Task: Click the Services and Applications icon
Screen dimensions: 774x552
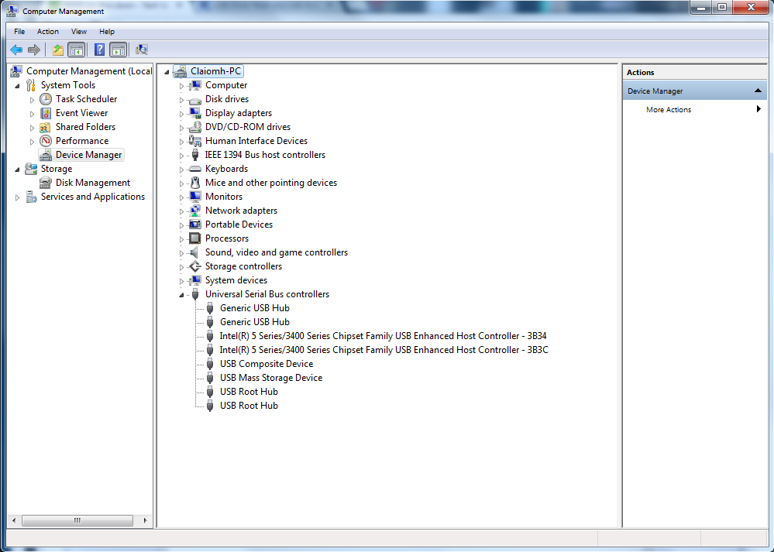Action: pyautogui.click(x=32, y=197)
